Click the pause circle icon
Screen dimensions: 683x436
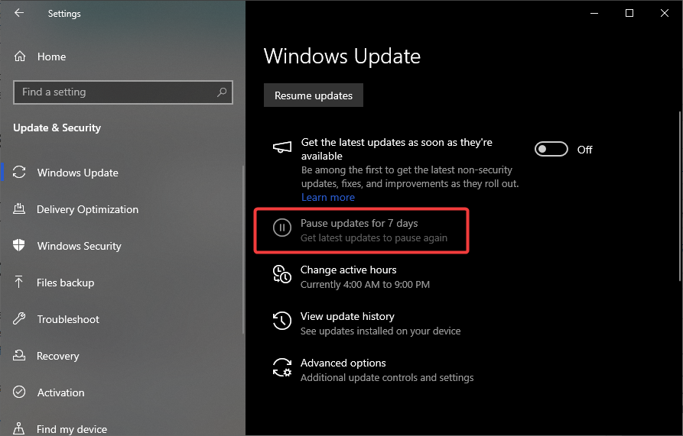pyautogui.click(x=281, y=228)
